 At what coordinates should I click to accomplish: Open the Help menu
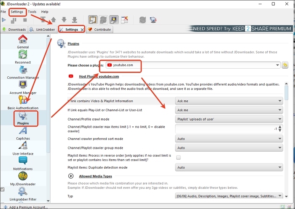point(45,12)
